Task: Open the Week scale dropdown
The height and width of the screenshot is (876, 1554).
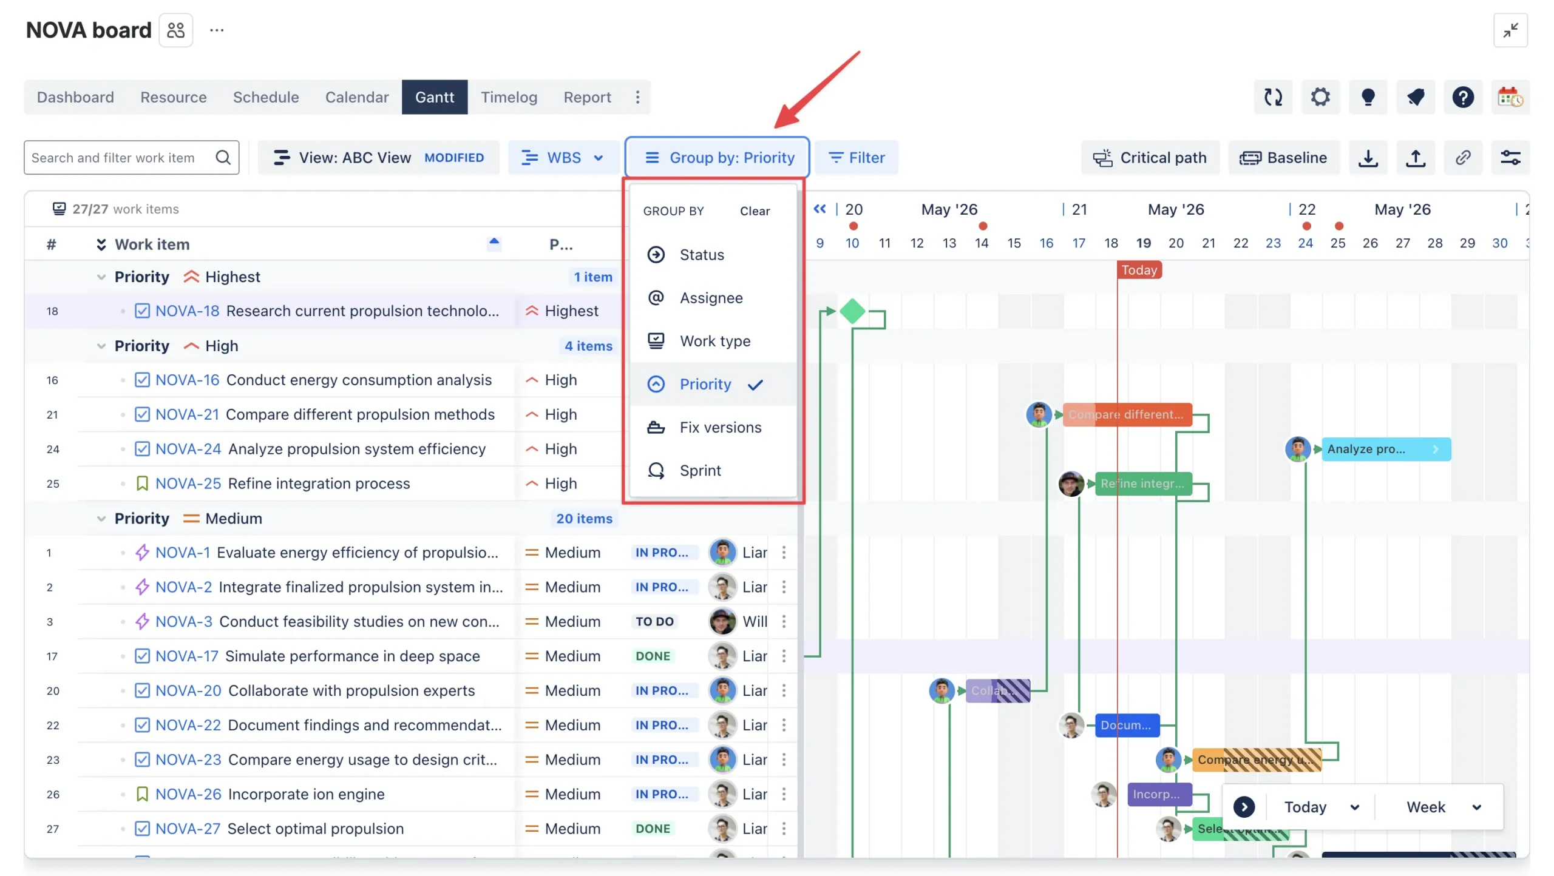Action: pyautogui.click(x=1444, y=807)
